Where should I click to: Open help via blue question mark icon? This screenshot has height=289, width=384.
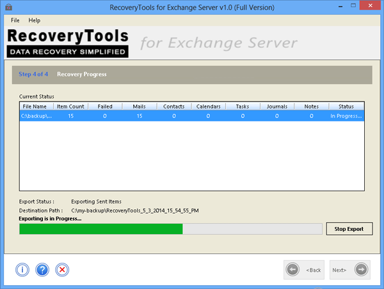pyautogui.click(x=42, y=270)
